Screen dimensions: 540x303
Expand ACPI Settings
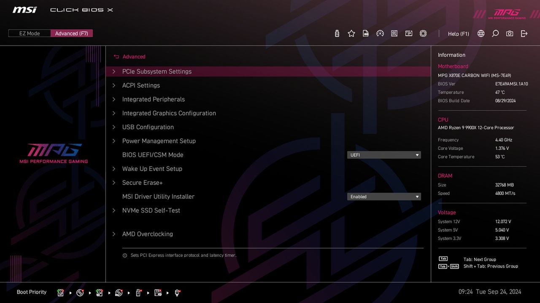(268, 85)
